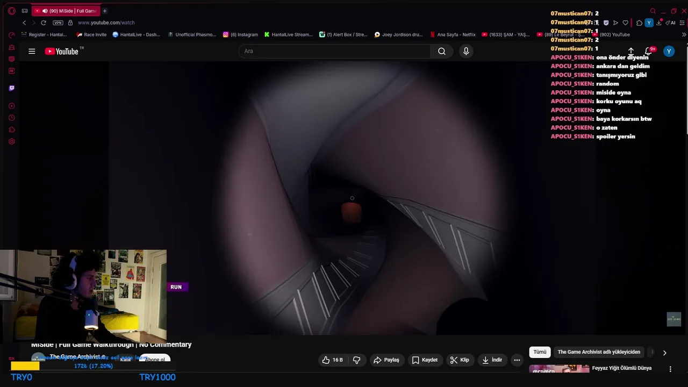The height and width of the screenshot is (387, 688).
Task: Open YouTube hamburger guide menu
Action: click(32, 51)
